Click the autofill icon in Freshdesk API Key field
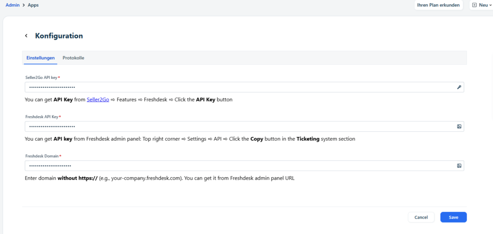 click(x=459, y=126)
